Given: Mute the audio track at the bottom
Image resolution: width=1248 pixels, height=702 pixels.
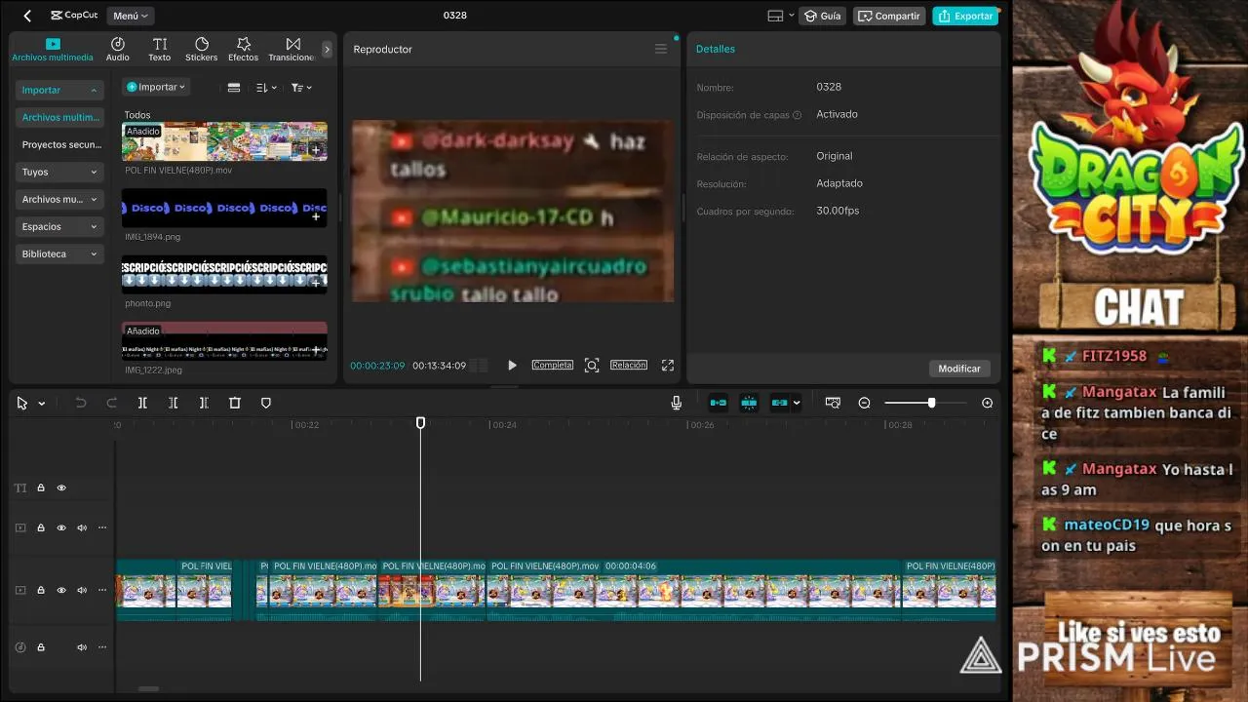Looking at the screenshot, I should 82,647.
